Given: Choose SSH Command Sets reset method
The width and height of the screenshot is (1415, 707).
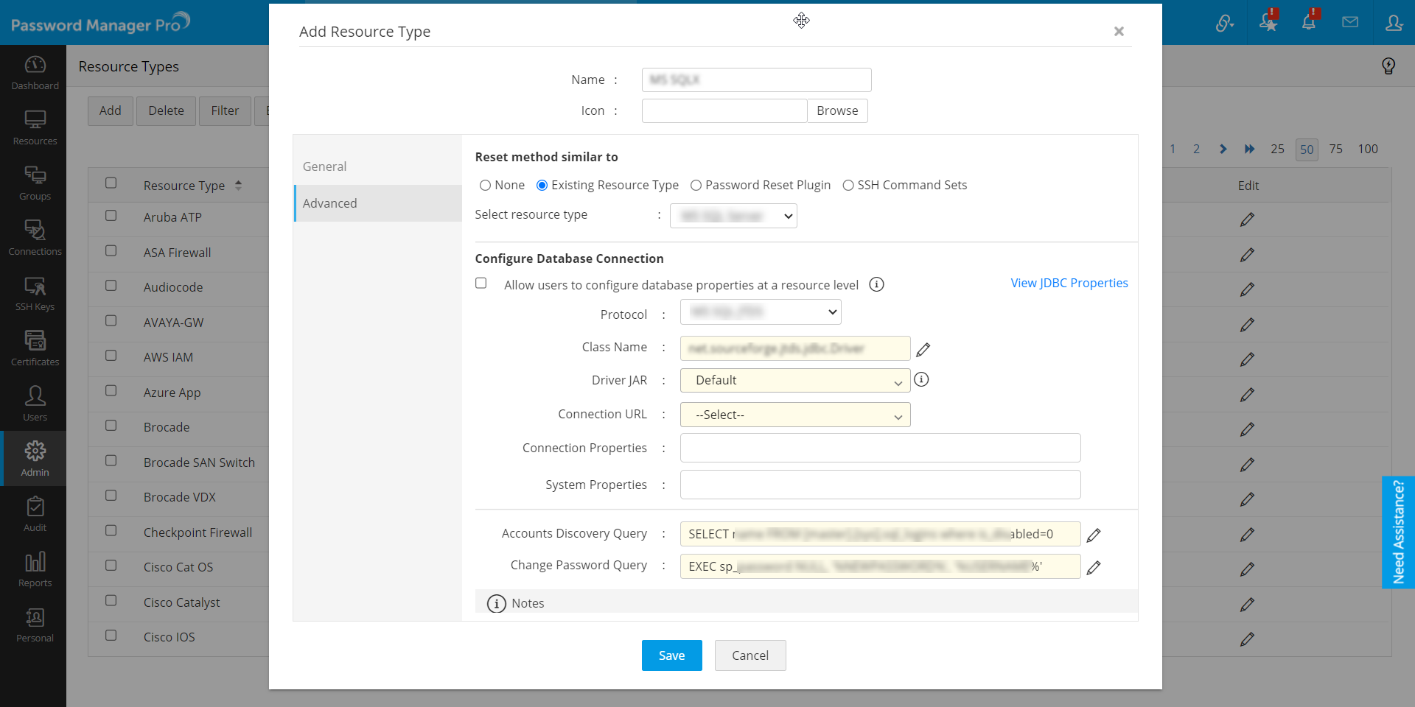Looking at the screenshot, I should (848, 186).
